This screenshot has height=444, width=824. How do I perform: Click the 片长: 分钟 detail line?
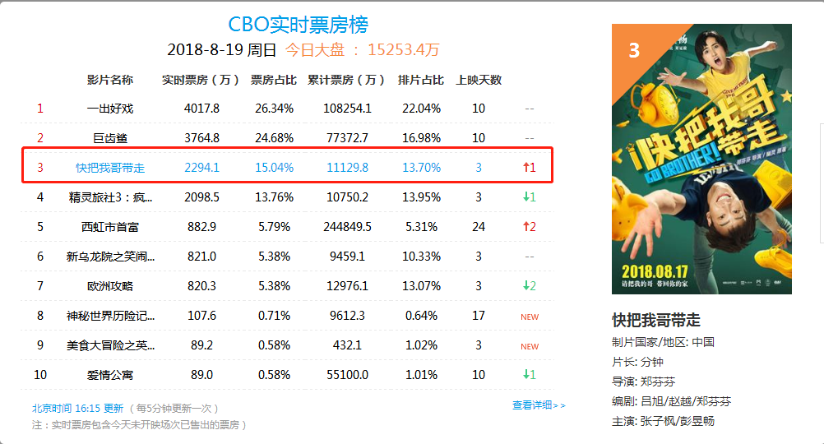(637, 362)
